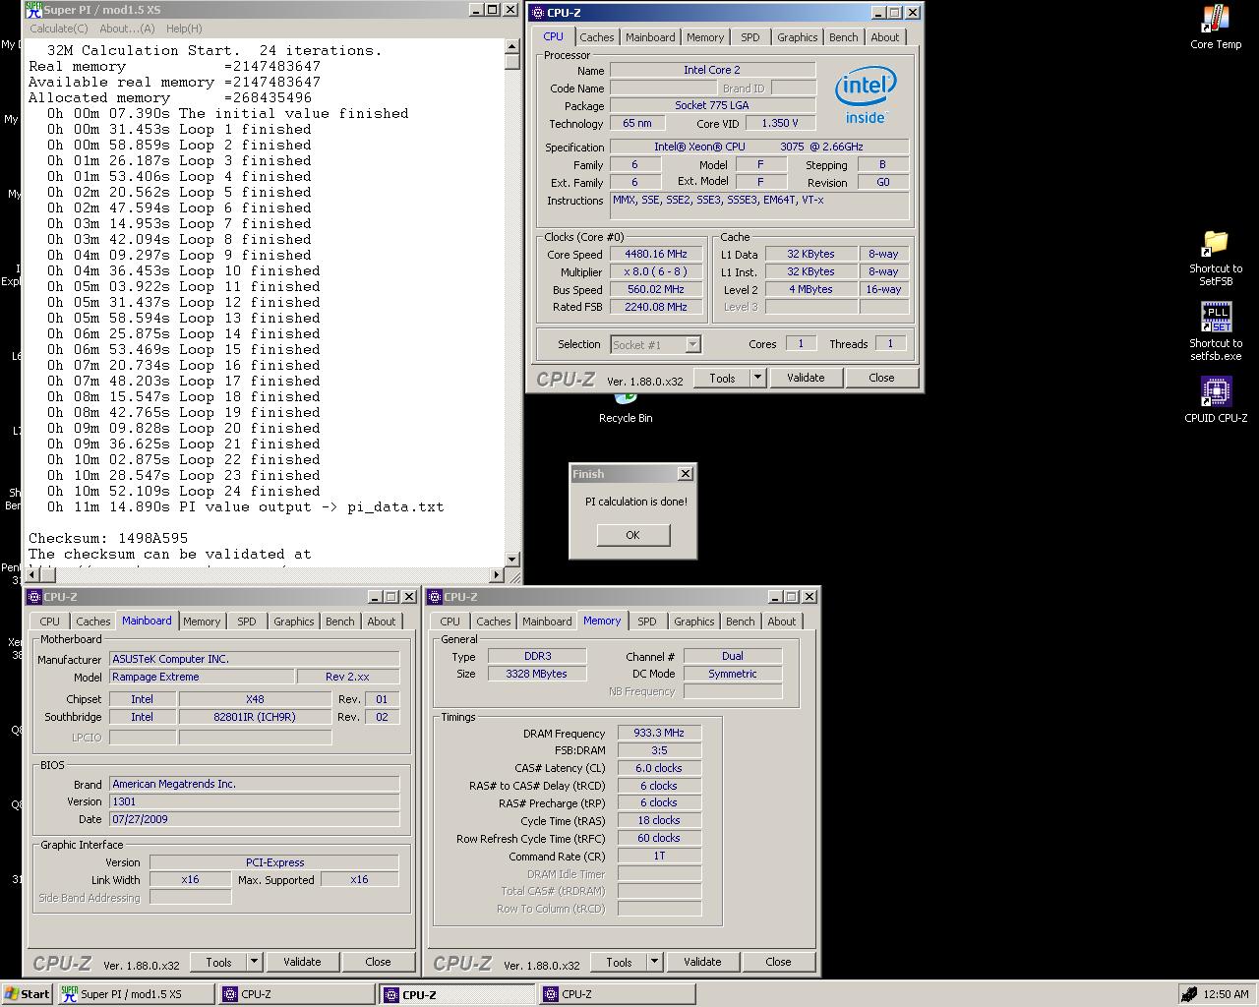Viewport: 1259px width, 1007px height.
Task: Click Validate in the Memory CPU-Z window
Action: pyautogui.click(x=702, y=962)
